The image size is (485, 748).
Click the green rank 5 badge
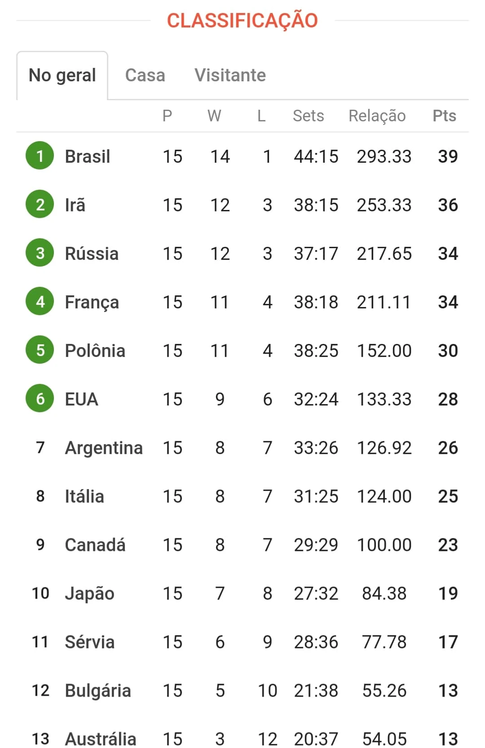tap(40, 350)
